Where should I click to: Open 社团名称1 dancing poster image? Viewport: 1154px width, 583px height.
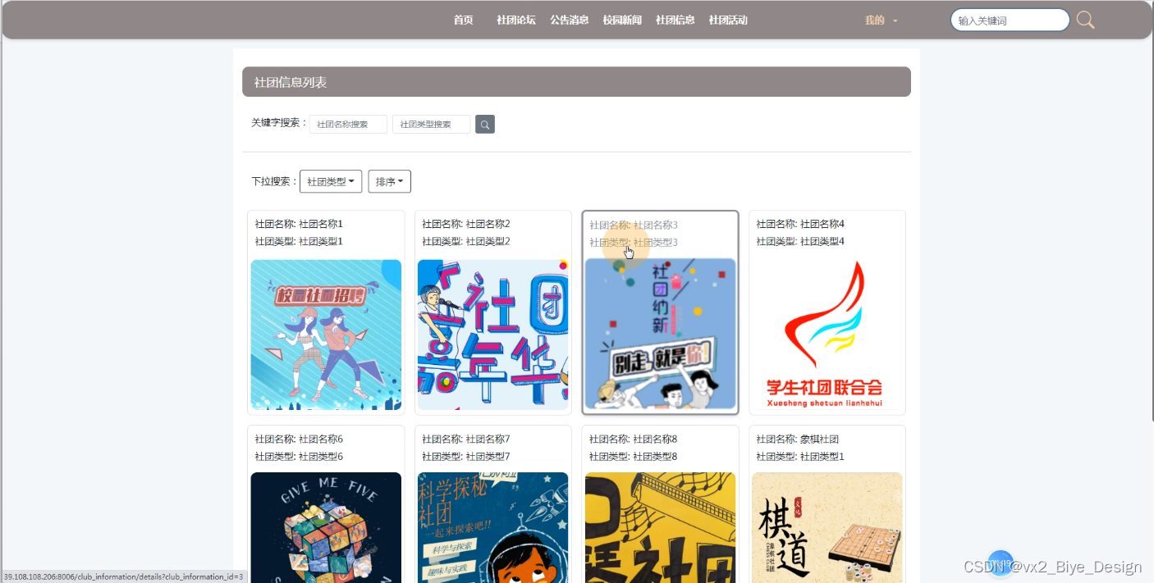[x=326, y=335]
